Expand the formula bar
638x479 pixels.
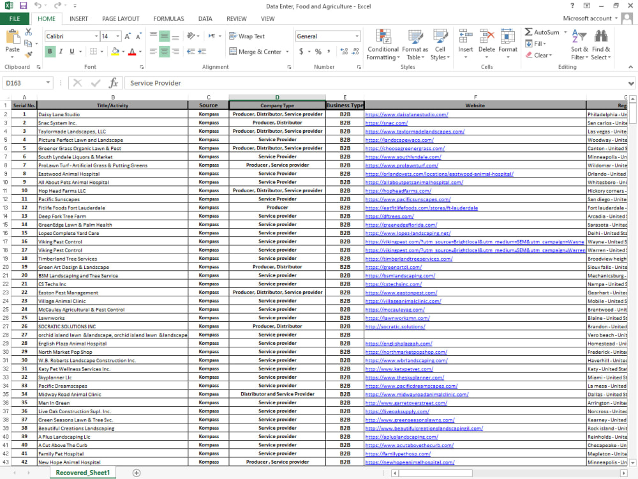click(x=631, y=83)
